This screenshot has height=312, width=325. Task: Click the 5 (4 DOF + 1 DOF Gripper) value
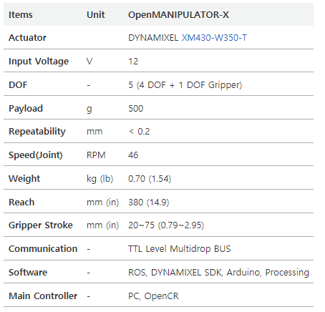click(x=185, y=85)
